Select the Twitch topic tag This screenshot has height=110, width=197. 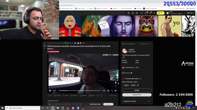point(126,85)
